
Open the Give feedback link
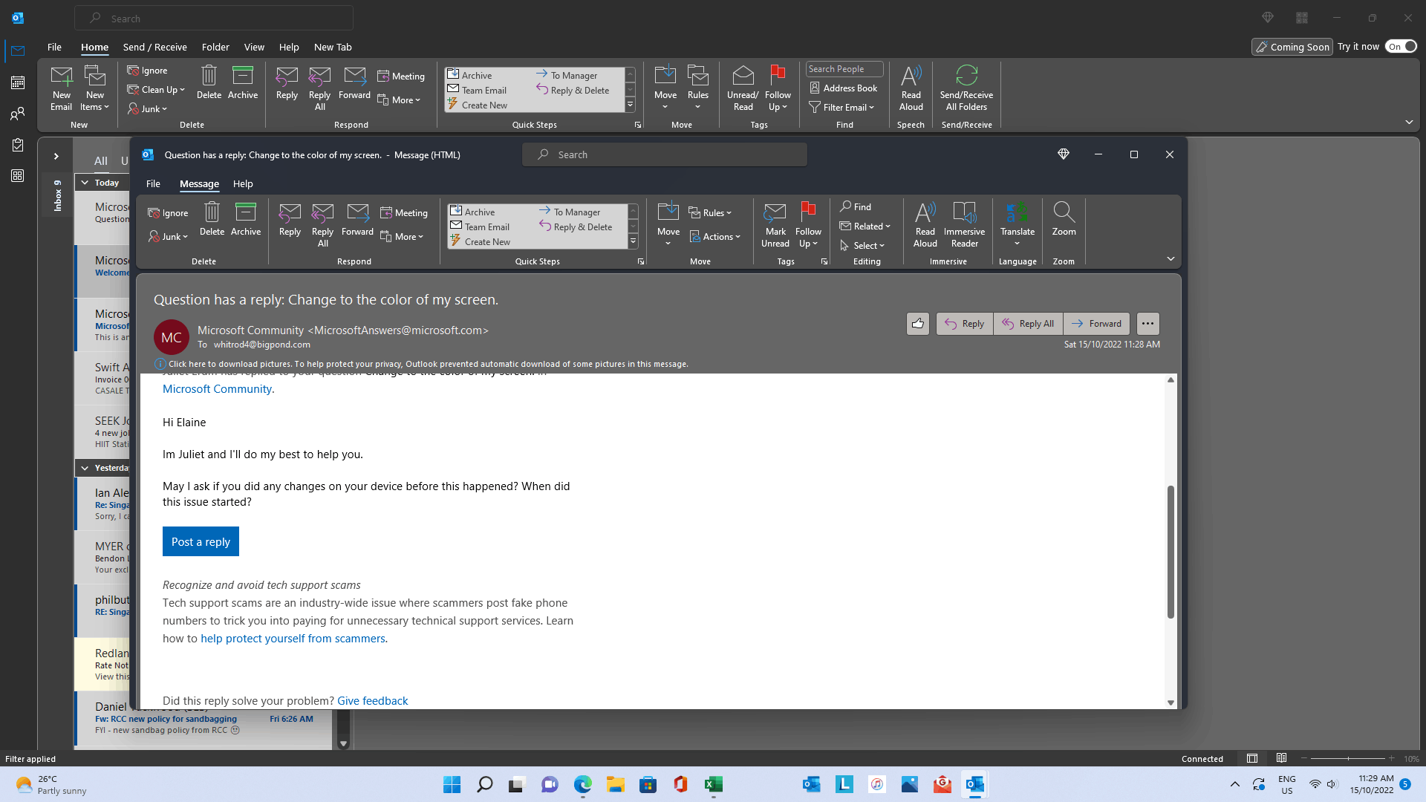coord(372,701)
